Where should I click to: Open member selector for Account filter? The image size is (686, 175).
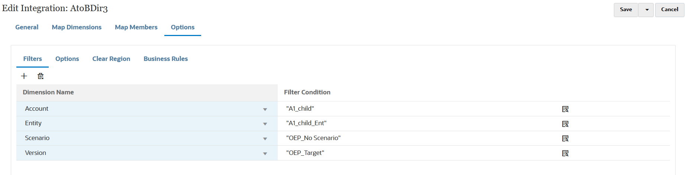coord(565,109)
